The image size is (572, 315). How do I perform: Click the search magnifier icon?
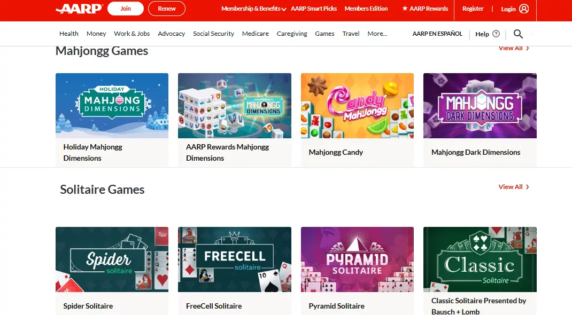pos(518,34)
